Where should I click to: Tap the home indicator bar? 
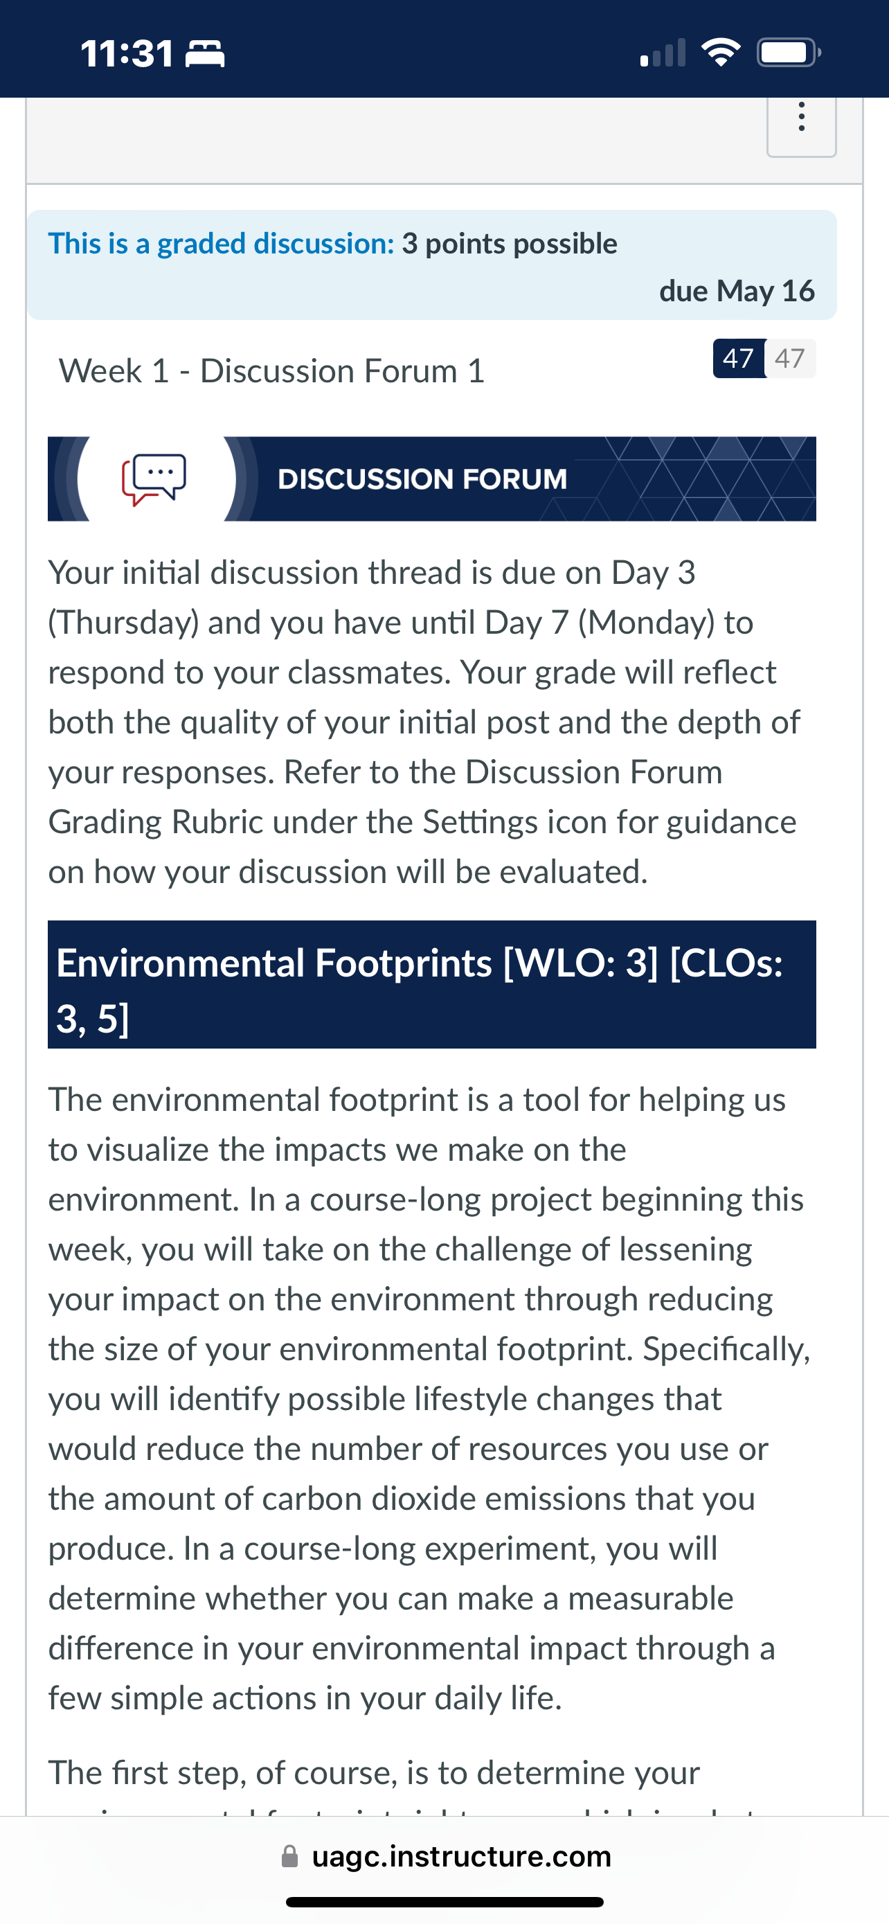click(445, 1902)
